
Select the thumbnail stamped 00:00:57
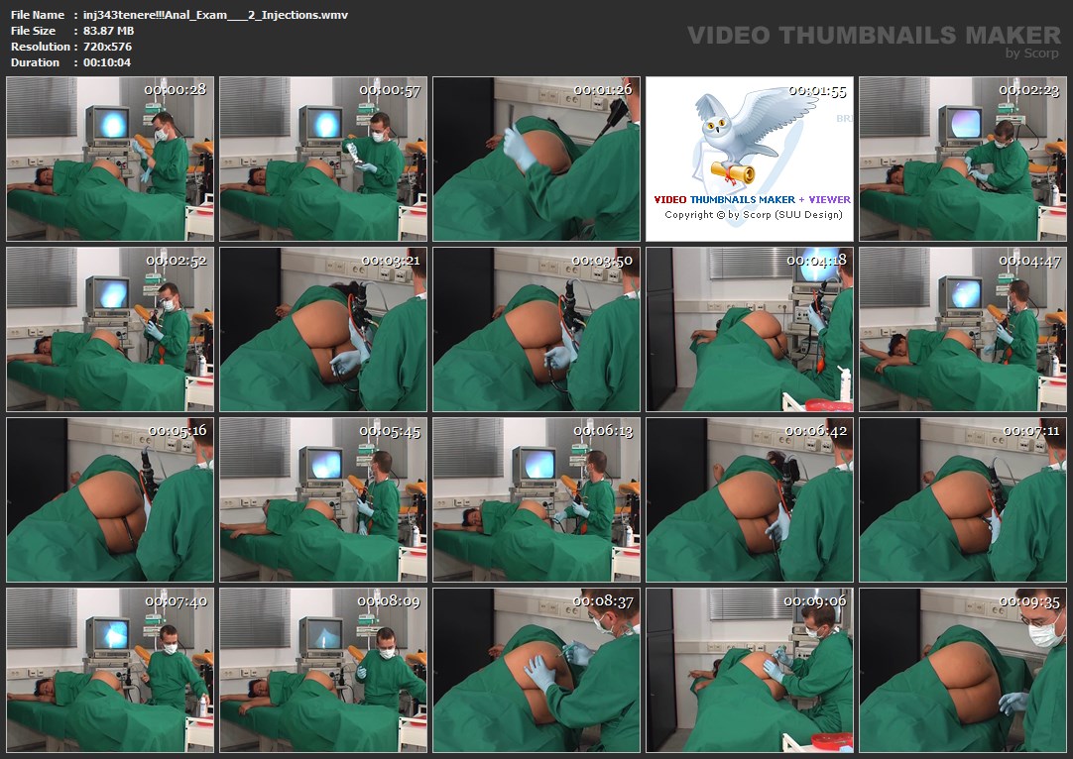(323, 159)
